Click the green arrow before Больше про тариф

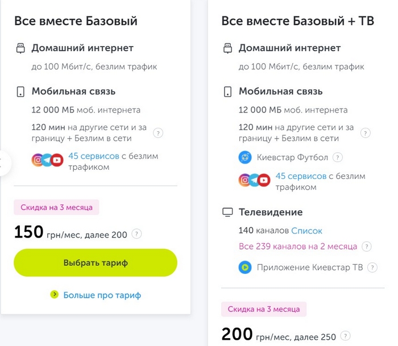click(55, 294)
